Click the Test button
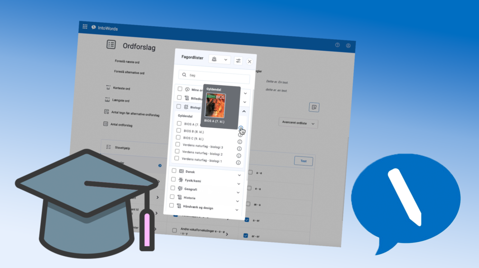 pos(304,161)
